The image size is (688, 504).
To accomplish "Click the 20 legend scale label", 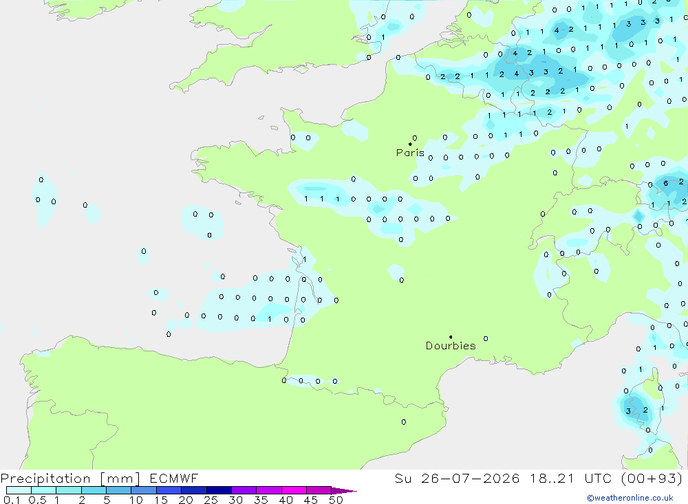I will [186, 500].
